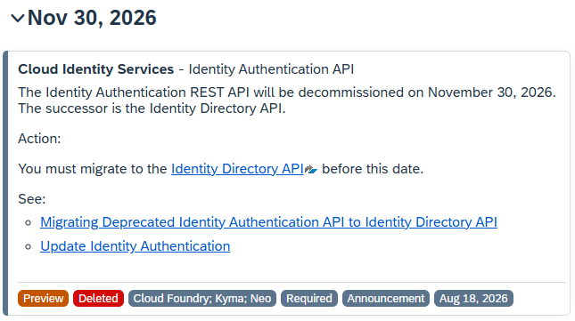The width and height of the screenshot is (575, 321).
Task: Collapse the Nov 30, 2026 section chevron
Action: (17, 18)
